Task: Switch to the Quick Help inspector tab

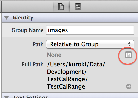Action: (x=78, y=7)
